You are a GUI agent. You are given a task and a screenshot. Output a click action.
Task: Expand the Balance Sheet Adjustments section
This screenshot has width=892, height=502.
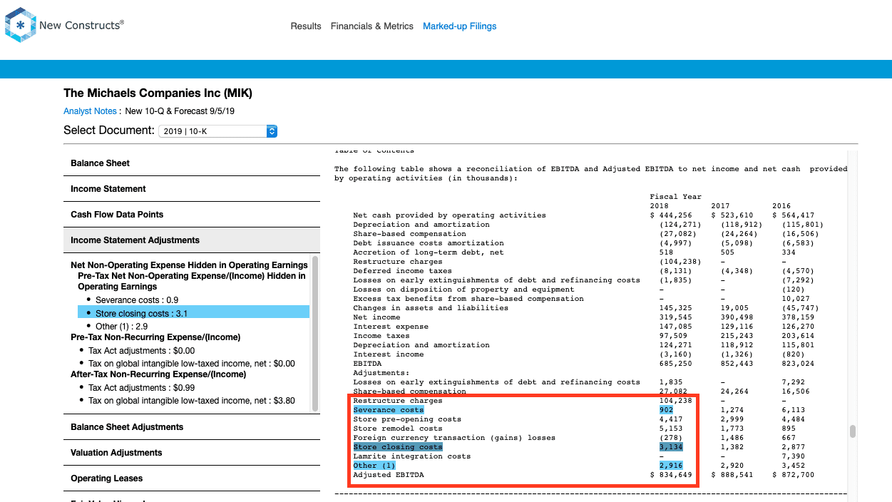(191, 427)
